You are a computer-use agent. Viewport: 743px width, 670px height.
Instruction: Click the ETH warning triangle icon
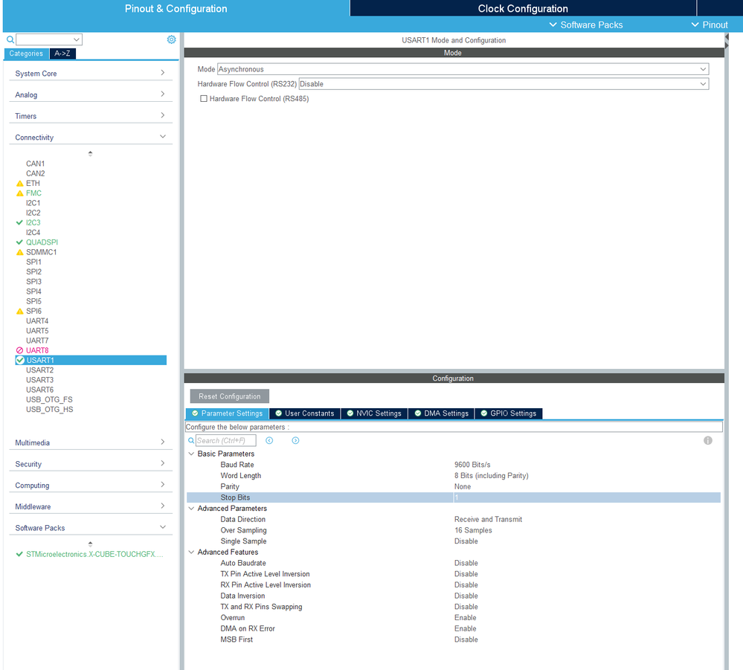(20, 184)
